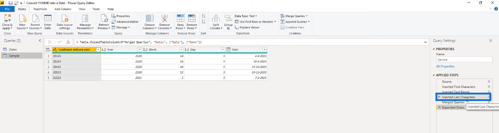Open the Week column filter dropdown
Viewport: 499px width, 133px height.
(181, 50)
